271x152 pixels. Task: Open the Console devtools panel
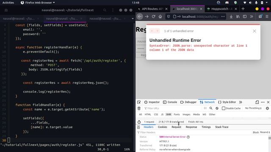(170, 102)
